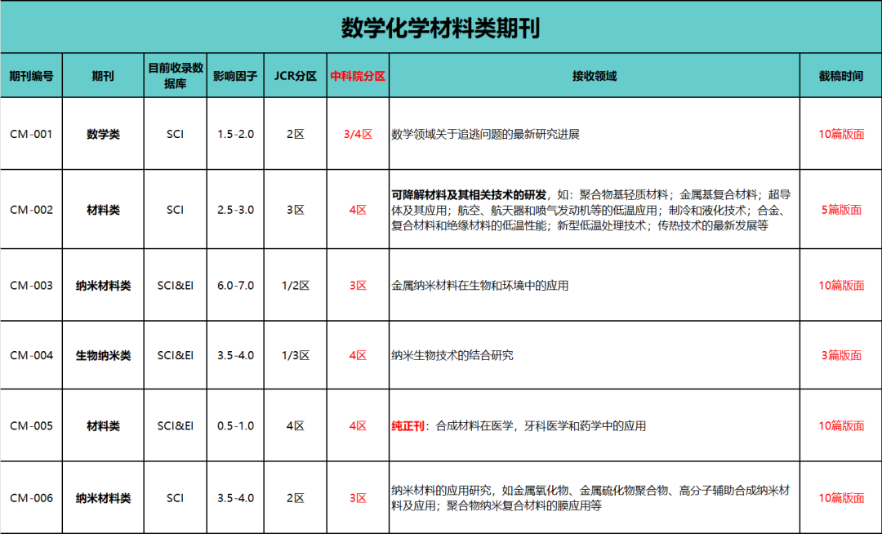882x534 pixels.
Task: Select cell CM-002
Action: pos(32,210)
